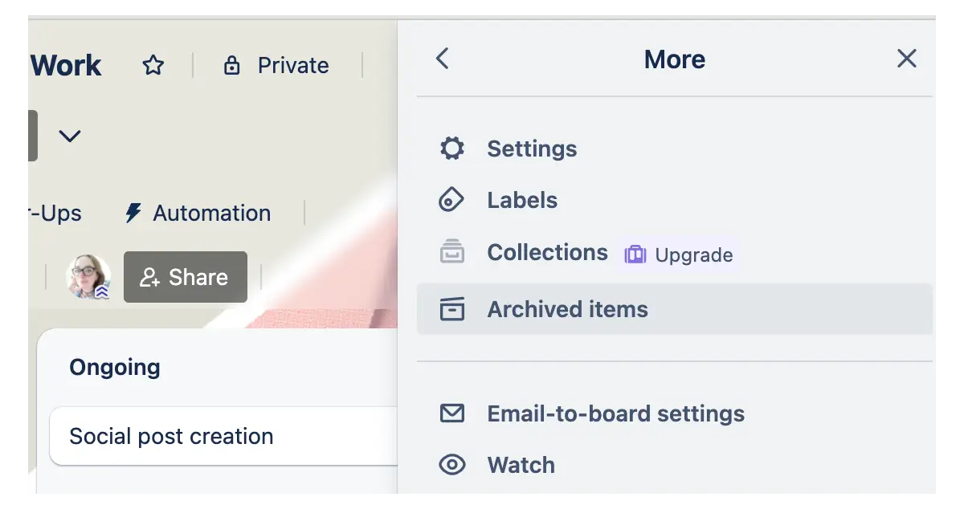Expand the dropdown chevron below the board name
Image resolution: width=964 pixels, height=509 pixels.
pyautogui.click(x=70, y=136)
